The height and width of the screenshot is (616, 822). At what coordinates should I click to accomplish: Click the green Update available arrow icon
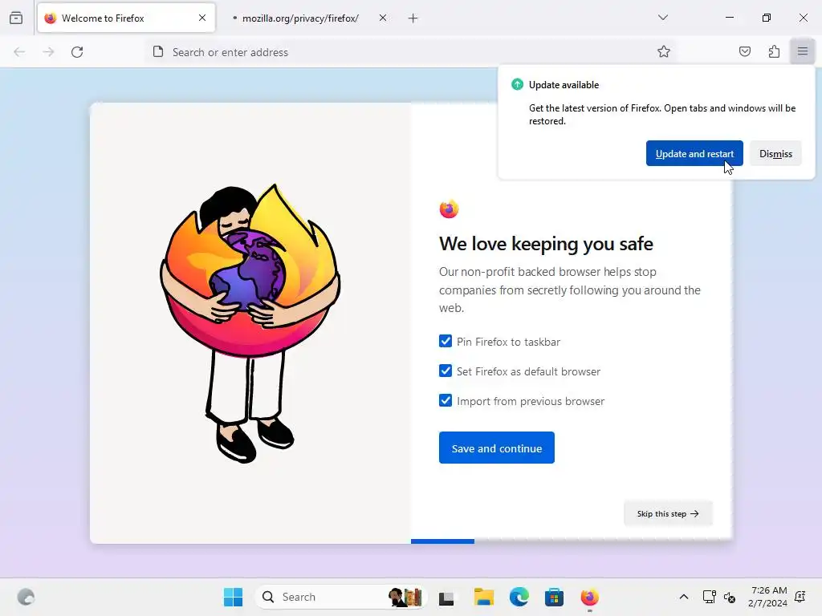click(518, 84)
